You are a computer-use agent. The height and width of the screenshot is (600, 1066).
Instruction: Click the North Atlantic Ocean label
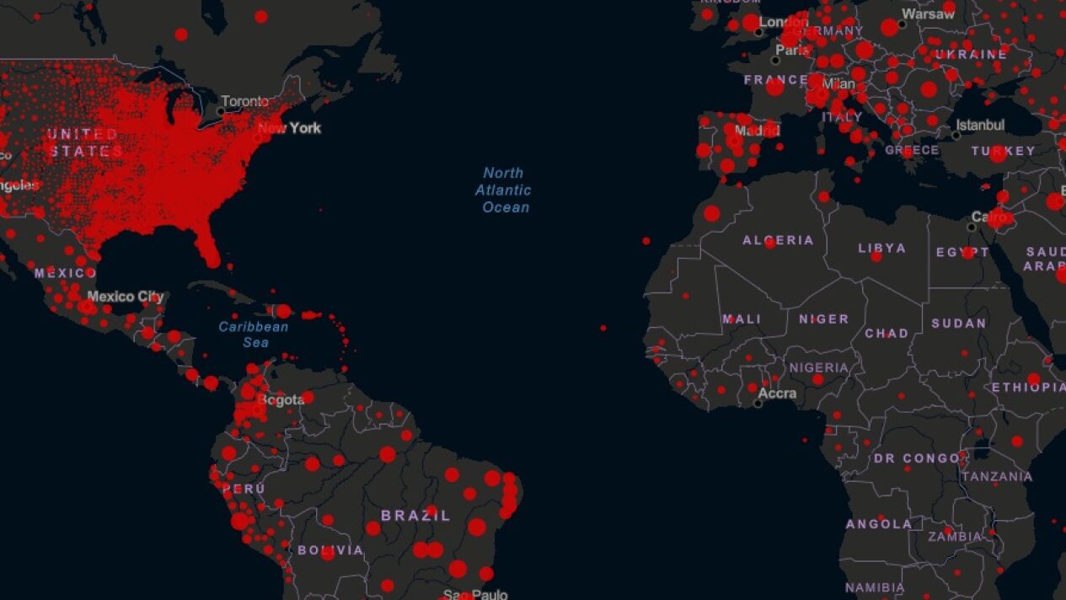[x=506, y=190]
